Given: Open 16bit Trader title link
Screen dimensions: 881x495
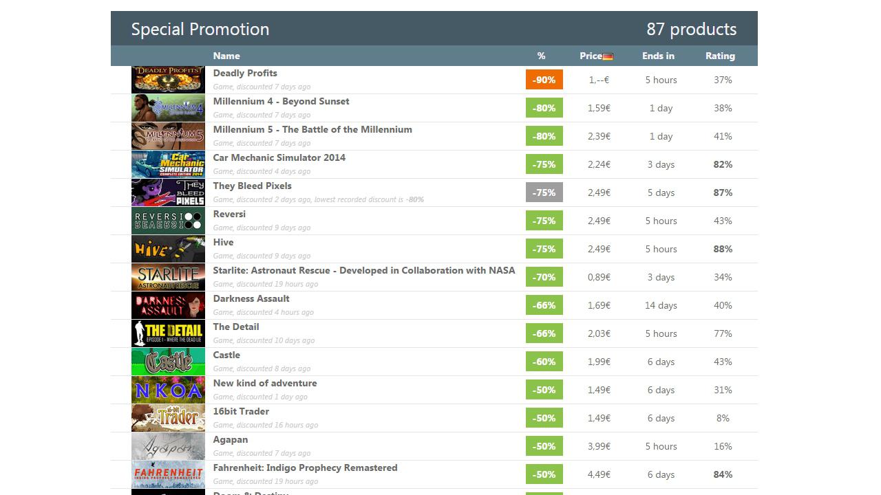Looking at the screenshot, I should (241, 411).
